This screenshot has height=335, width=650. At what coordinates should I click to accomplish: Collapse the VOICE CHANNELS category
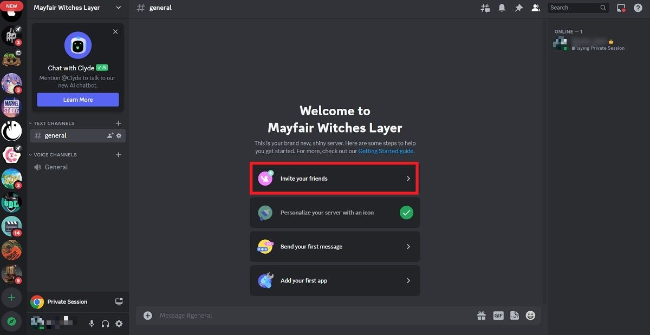tap(53, 155)
